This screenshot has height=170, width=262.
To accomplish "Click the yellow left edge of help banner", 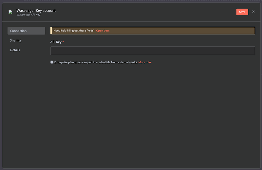I will pos(51,31).
